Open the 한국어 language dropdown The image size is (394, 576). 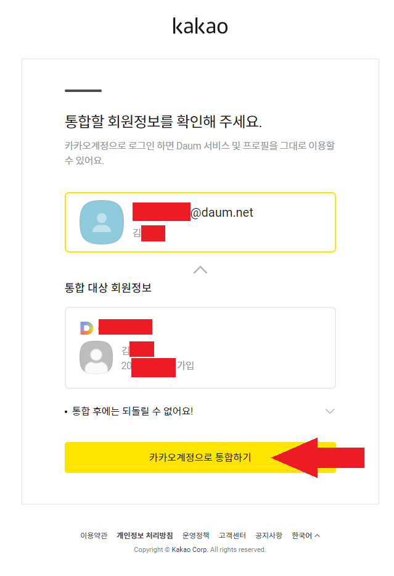tap(306, 536)
